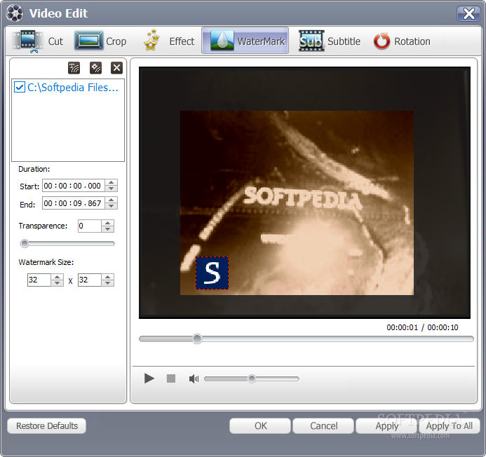Click the watermark width field
This screenshot has width=486, height=457.
tap(39, 280)
